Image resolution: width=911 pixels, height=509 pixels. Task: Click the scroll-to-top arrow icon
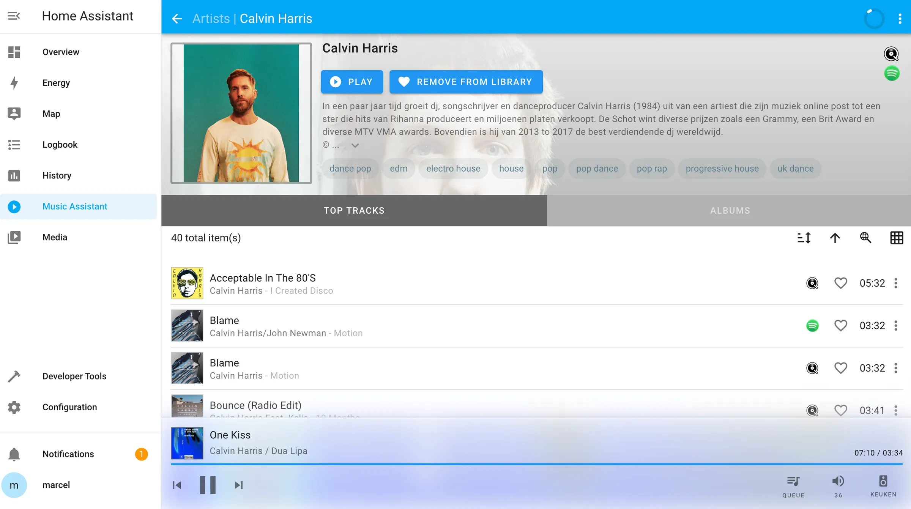click(835, 238)
